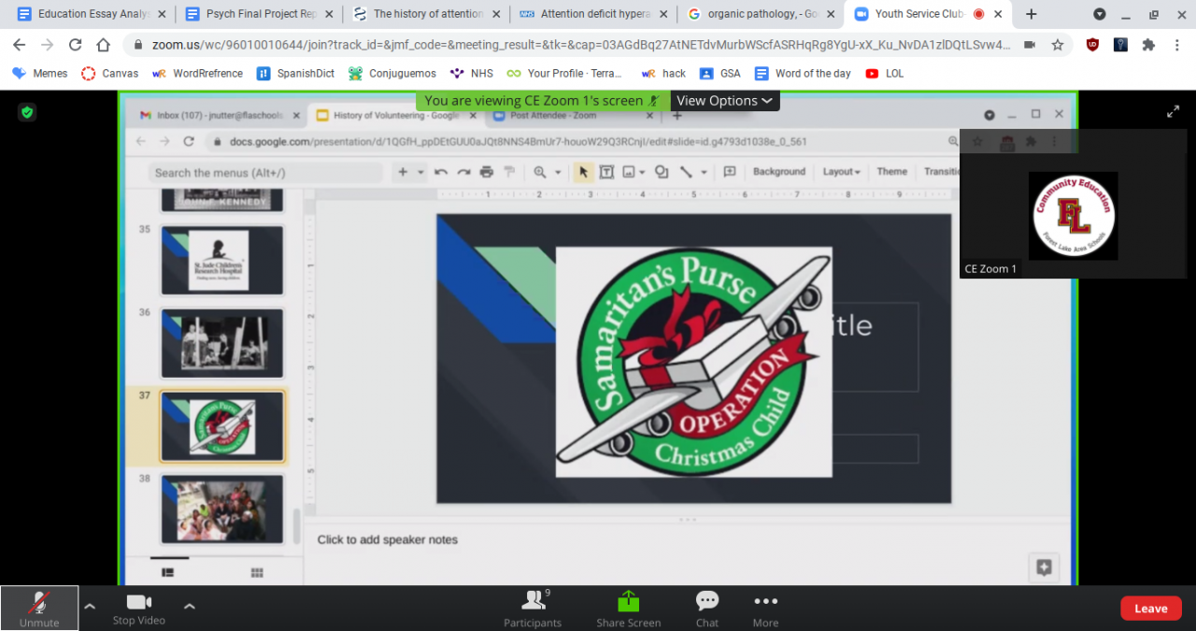Leave the Zoom meeting
Viewport: 1196px width, 631px height.
pos(1151,608)
